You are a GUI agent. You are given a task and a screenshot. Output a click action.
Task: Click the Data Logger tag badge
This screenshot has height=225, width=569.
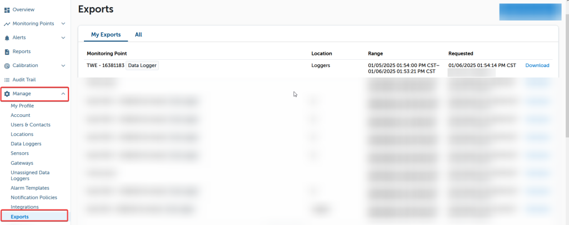(x=143, y=65)
